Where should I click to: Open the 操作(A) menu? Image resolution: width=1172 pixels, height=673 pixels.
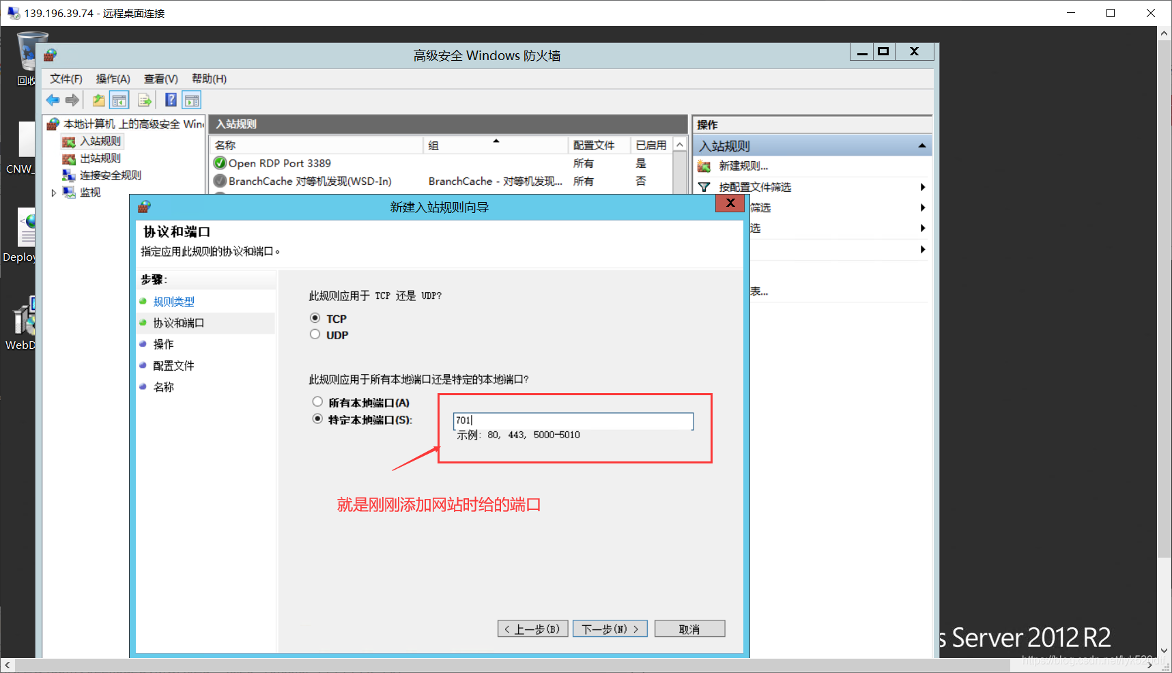pyautogui.click(x=113, y=78)
